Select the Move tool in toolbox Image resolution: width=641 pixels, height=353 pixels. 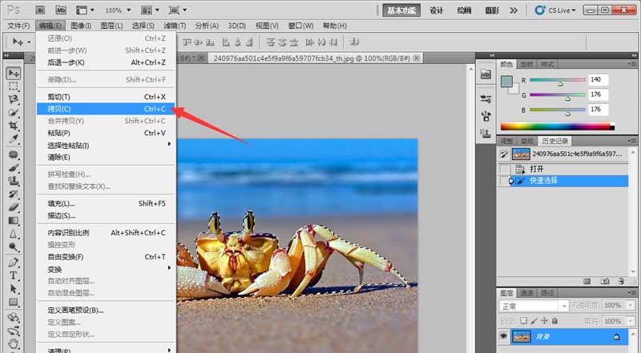tap(14, 74)
